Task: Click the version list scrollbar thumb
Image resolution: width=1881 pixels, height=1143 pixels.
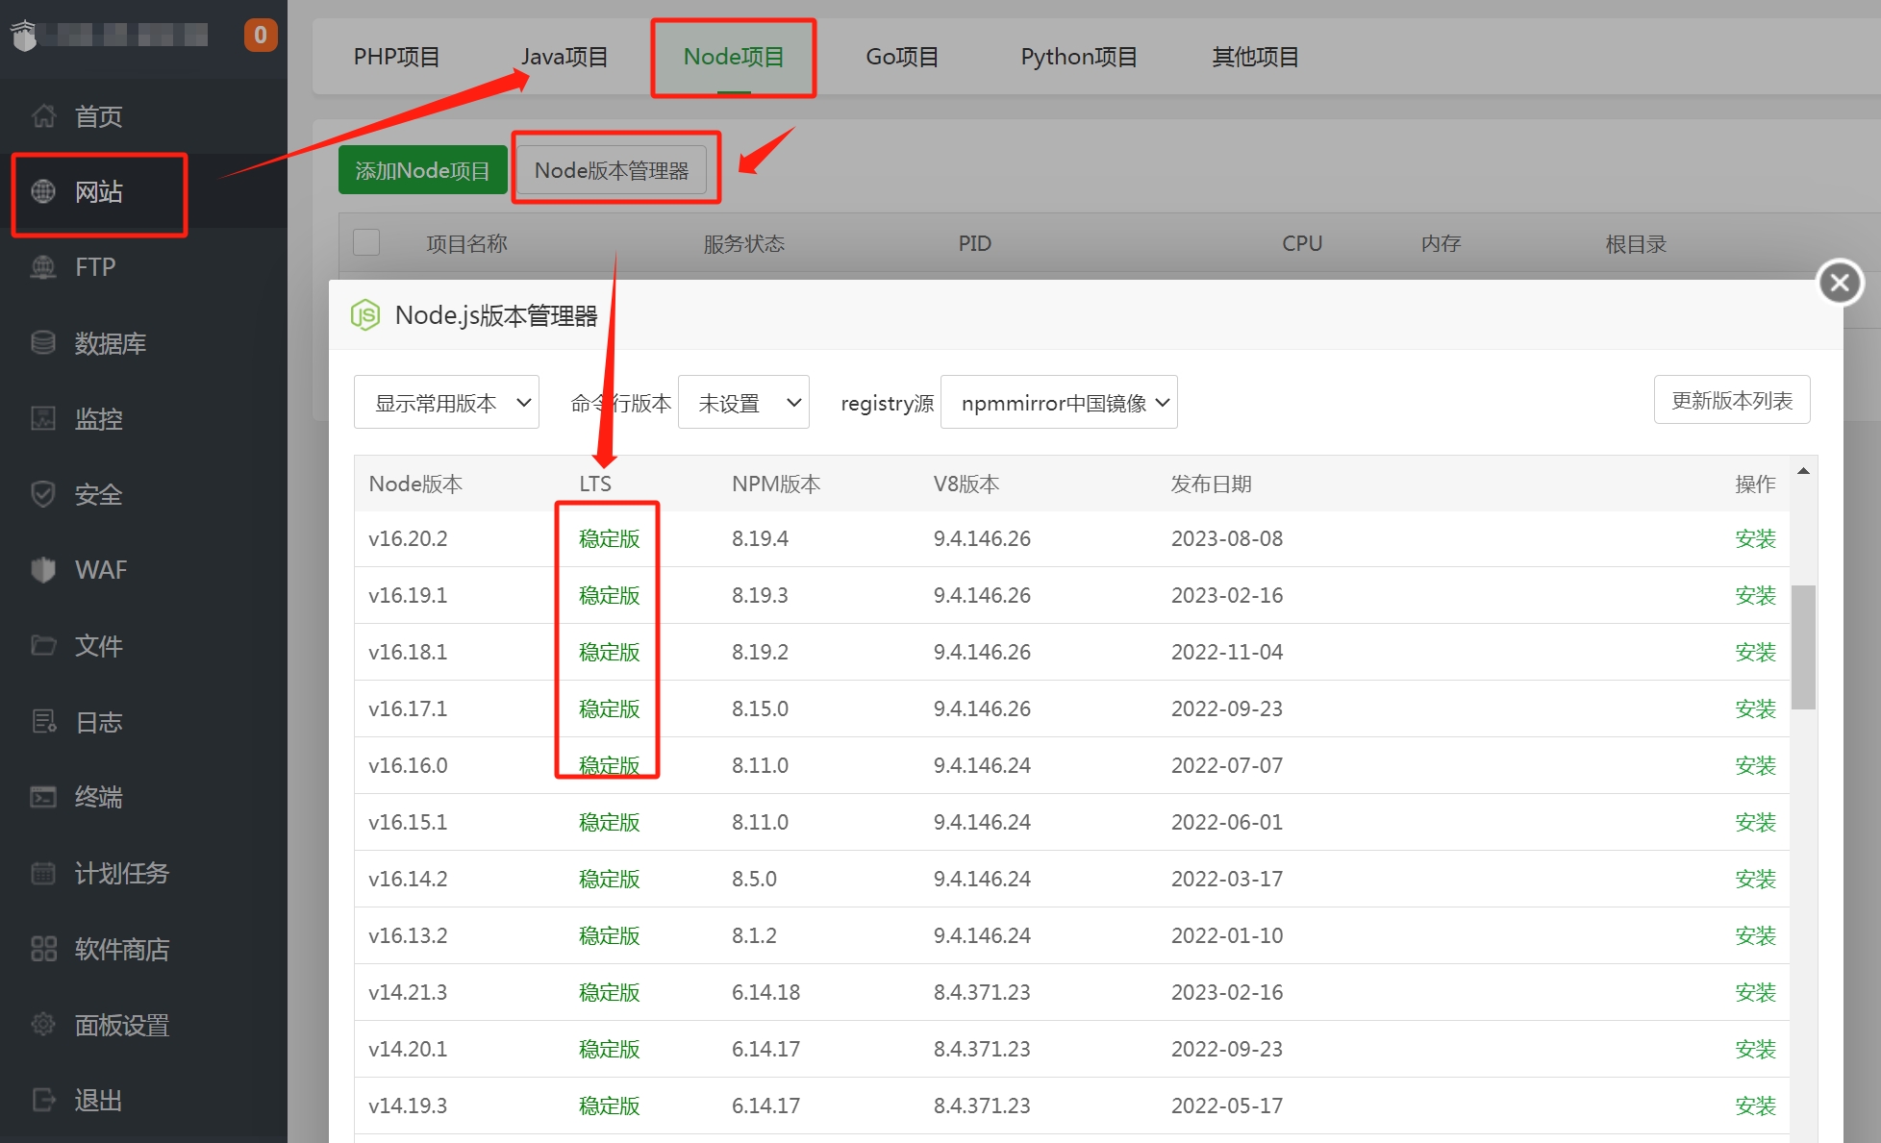Action: [x=1803, y=646]
